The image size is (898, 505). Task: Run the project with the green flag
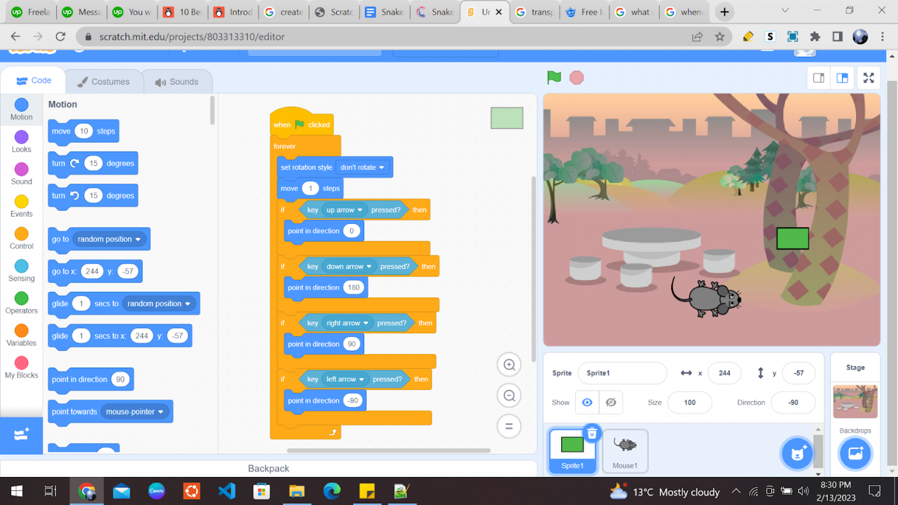click(x=553, y=77)
